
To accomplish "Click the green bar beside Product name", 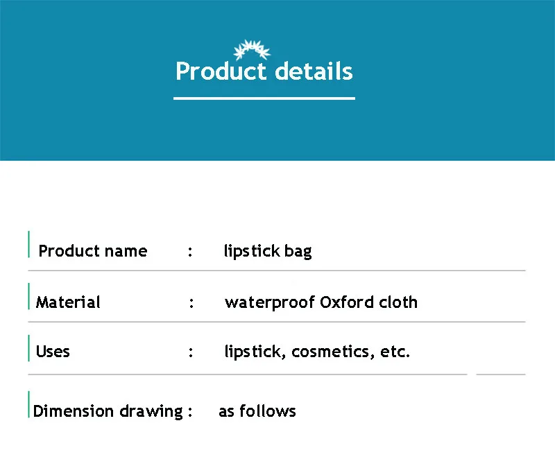I will pos(28,245).
